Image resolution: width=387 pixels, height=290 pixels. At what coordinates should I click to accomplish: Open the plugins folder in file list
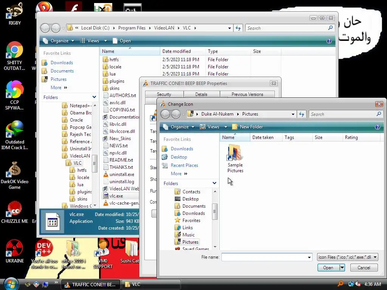[x=117, y=81]
